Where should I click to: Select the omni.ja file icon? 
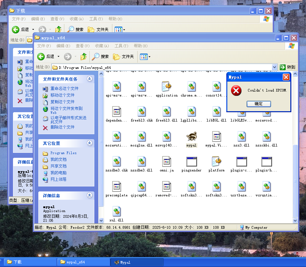click(167, 162)
